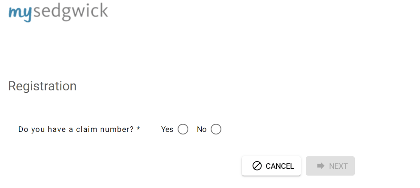Viewport: 420px width, 188px height.
Task: Click the Registration page heading
Action: 42,86
